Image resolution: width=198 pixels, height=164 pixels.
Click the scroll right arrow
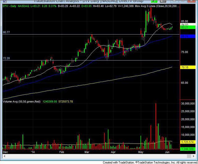point(193,156)
